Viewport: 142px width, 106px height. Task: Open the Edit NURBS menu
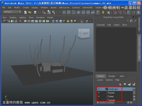pos(88,8)
